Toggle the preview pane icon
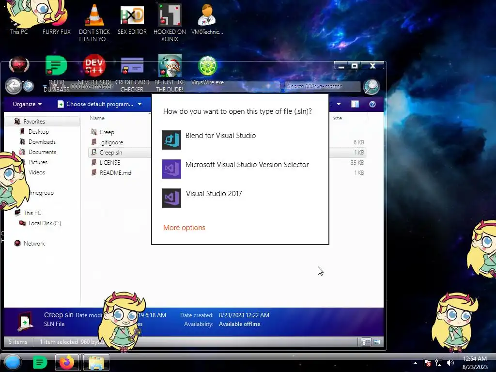Screen dimensions: 496x372 (355, 104)
